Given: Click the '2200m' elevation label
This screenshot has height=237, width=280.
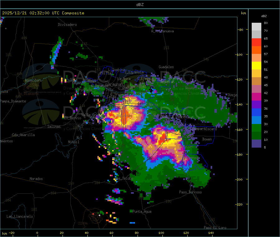Looking at the screenshot, I should (83, 223).
